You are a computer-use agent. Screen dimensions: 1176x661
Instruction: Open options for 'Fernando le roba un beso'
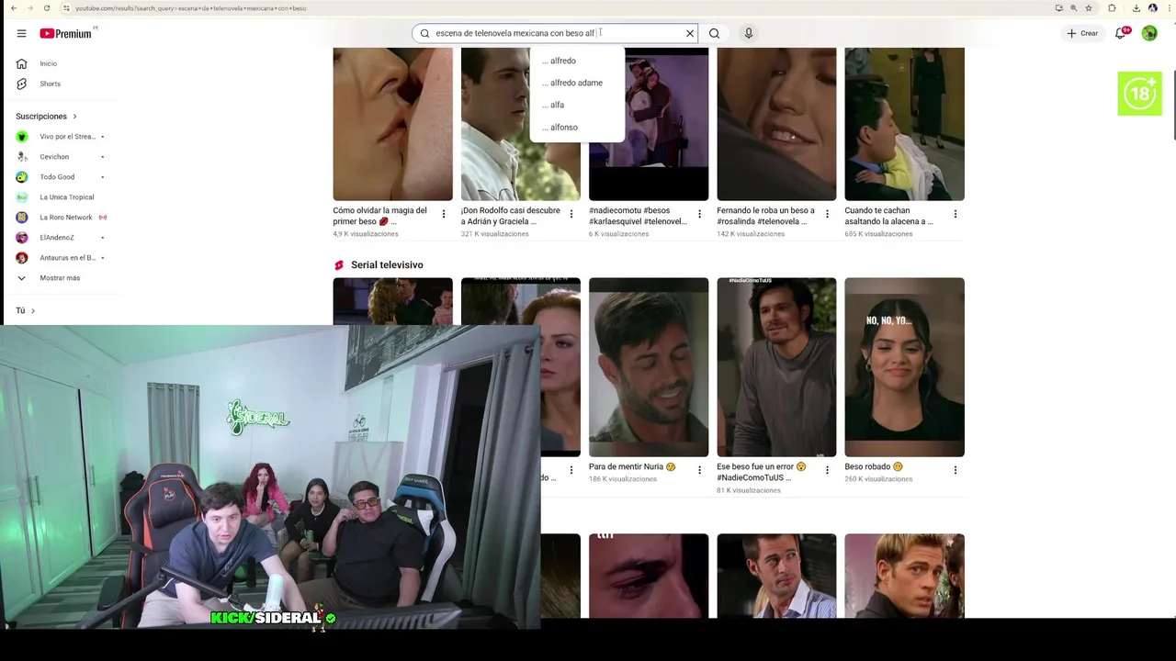click(x=827, y=214)
